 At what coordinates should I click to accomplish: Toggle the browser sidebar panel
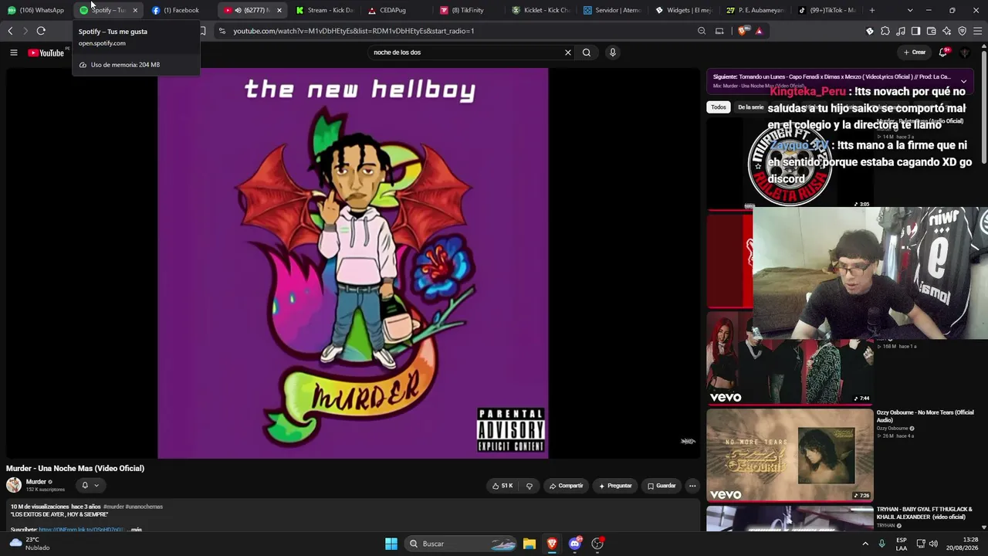tap(915, 31)
